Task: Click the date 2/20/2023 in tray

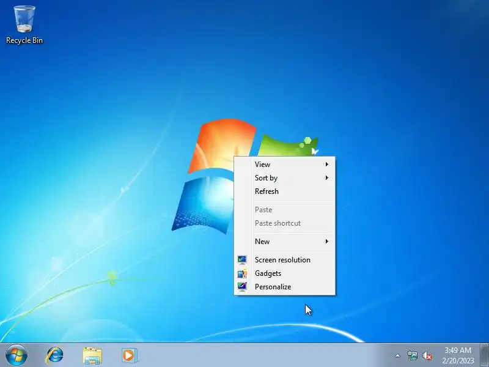Action: tap(458, 361)
